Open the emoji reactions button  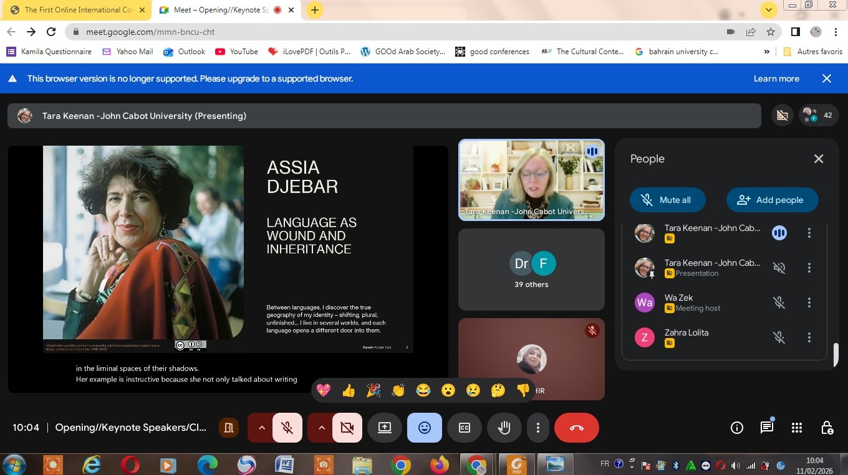click(x=425, y=428)
